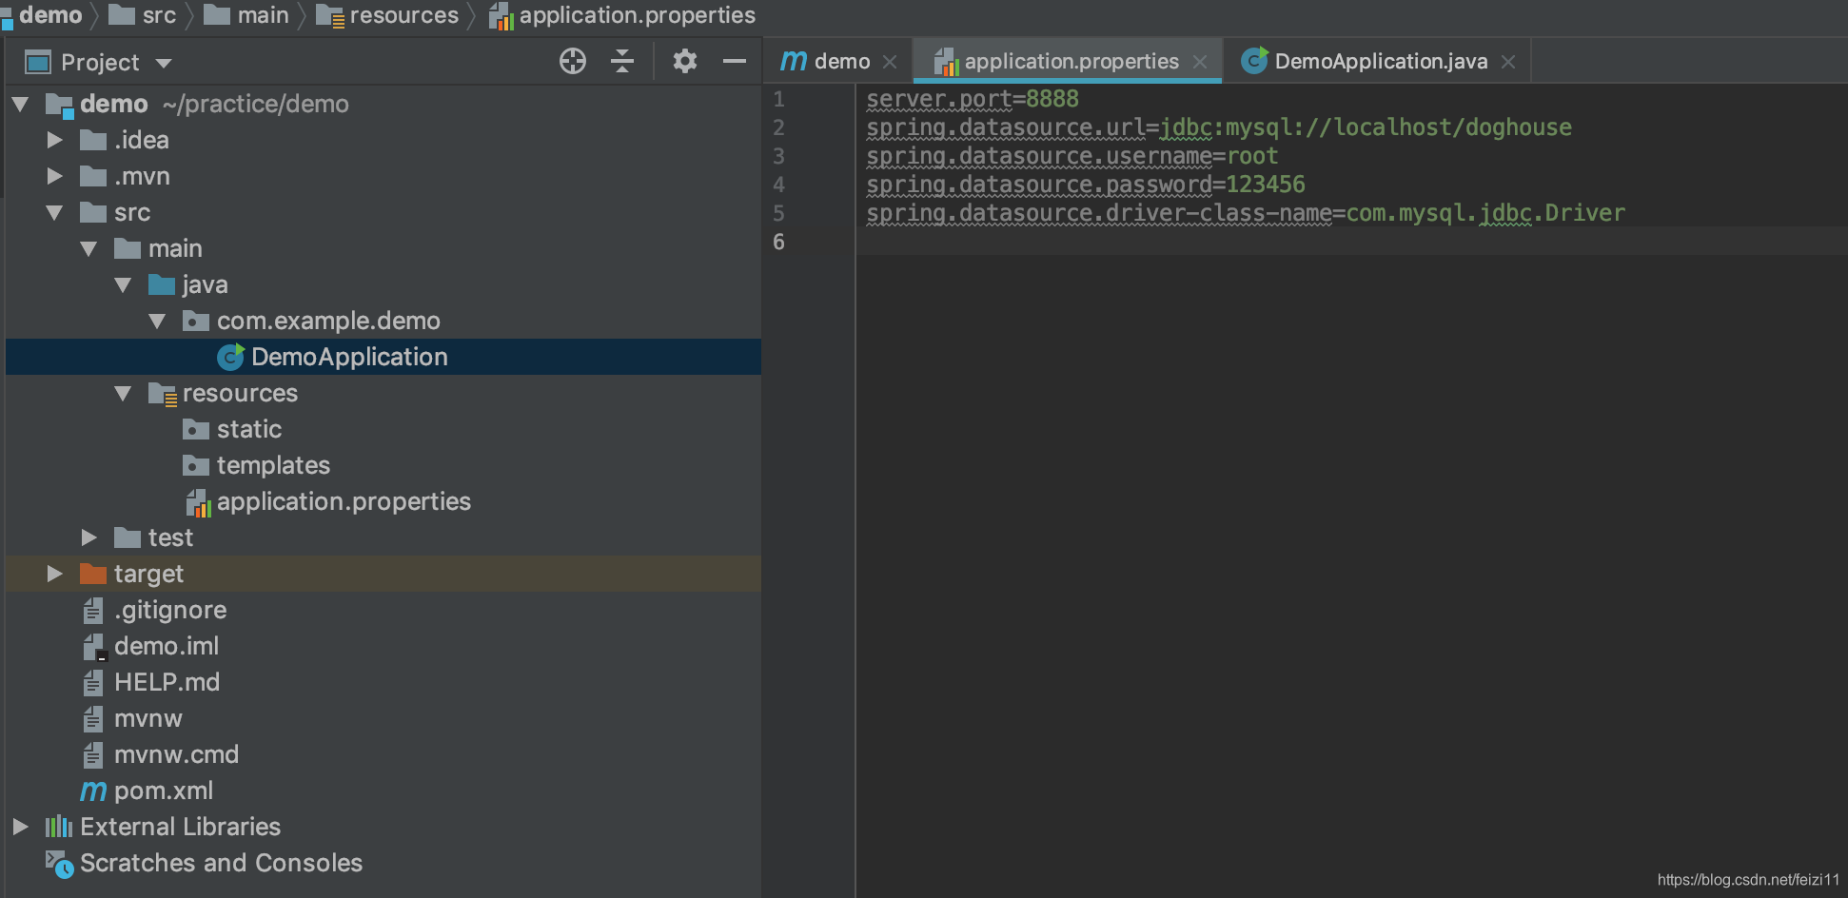This screenshot has width=1848, height=898.
Task: Collapse the com.example.demo package arrow
Action: 158,321
